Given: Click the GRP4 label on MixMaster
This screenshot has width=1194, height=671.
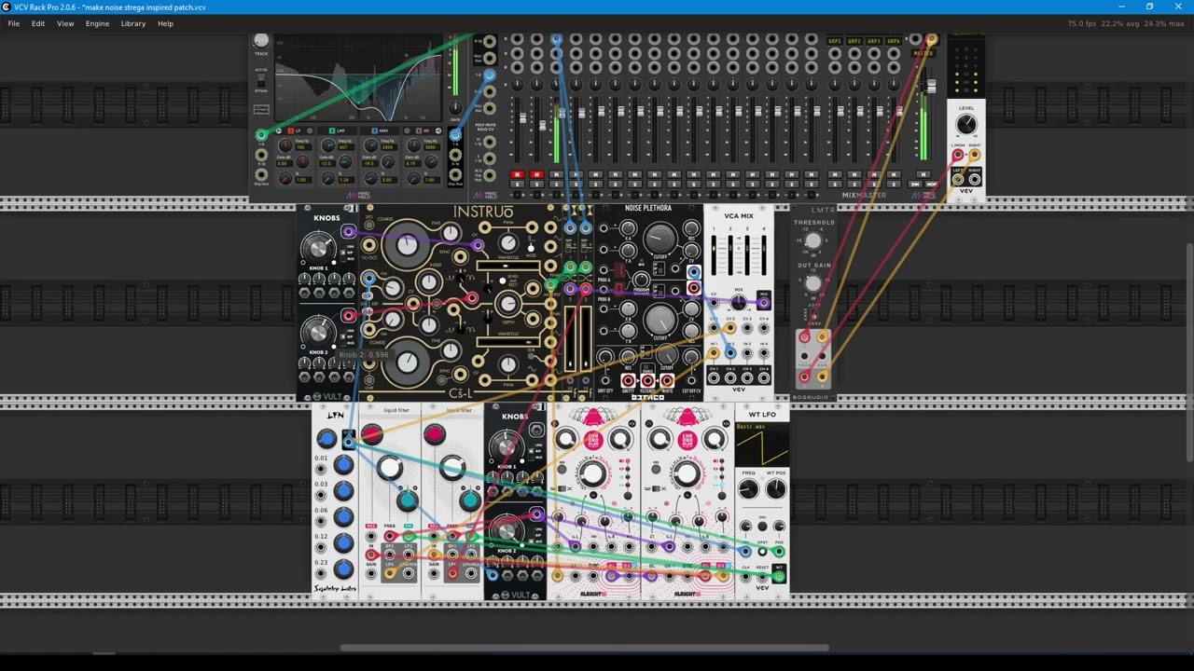Looking at the screenshot, I should pos(894,41).
